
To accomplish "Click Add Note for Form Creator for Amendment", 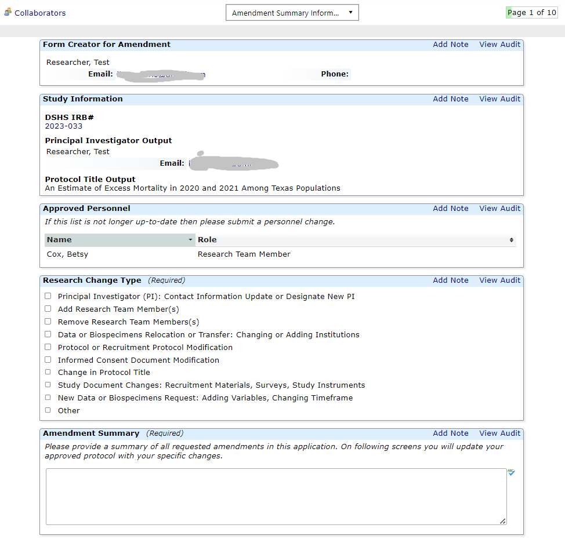I will [450, 44].
